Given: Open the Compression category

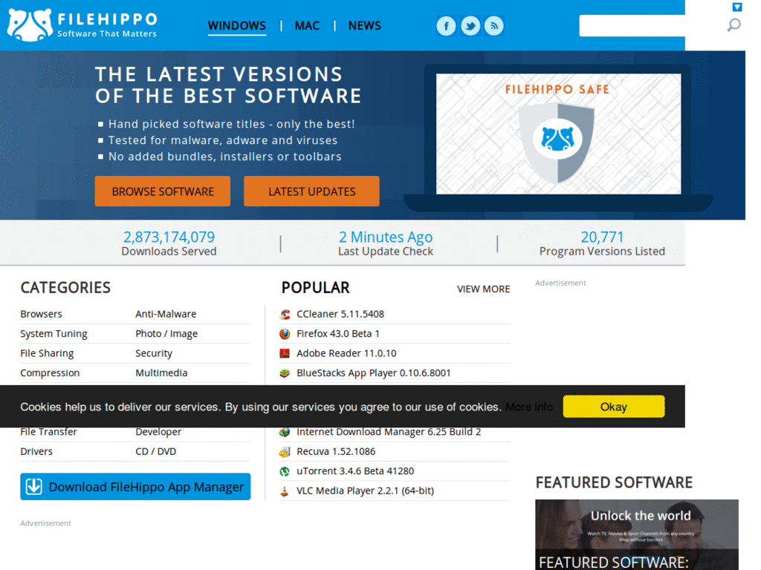Looking at the screenshot, I should [50, 373].
